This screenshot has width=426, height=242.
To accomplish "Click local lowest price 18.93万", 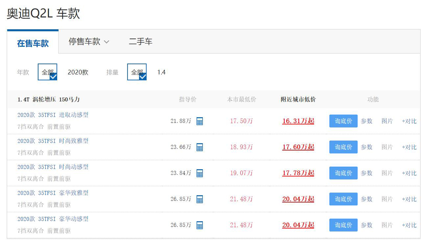I will click(x=241, y=147).
